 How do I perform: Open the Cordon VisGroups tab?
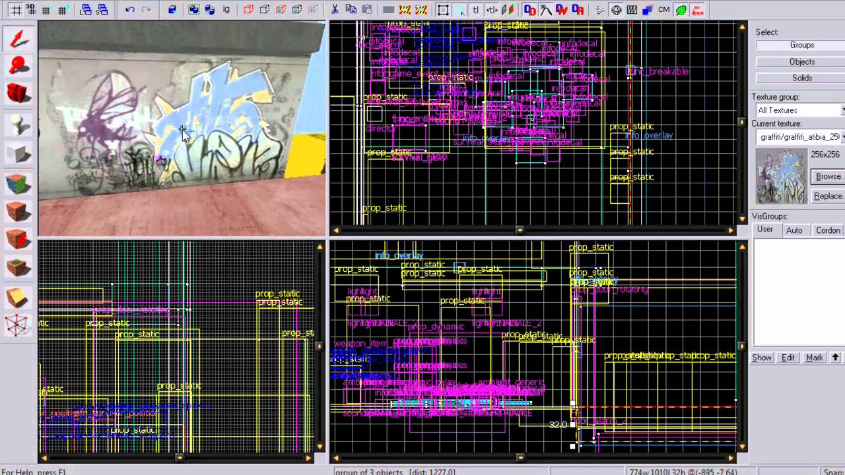coord(828,230)
